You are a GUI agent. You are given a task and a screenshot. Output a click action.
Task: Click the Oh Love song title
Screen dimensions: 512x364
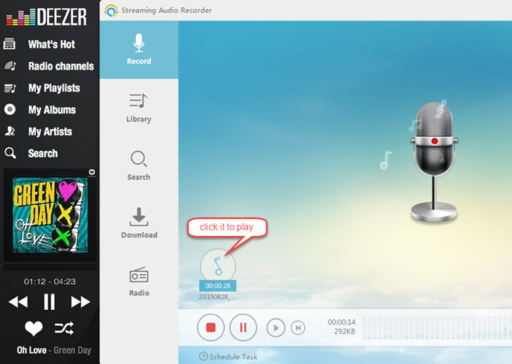(31, 350)
